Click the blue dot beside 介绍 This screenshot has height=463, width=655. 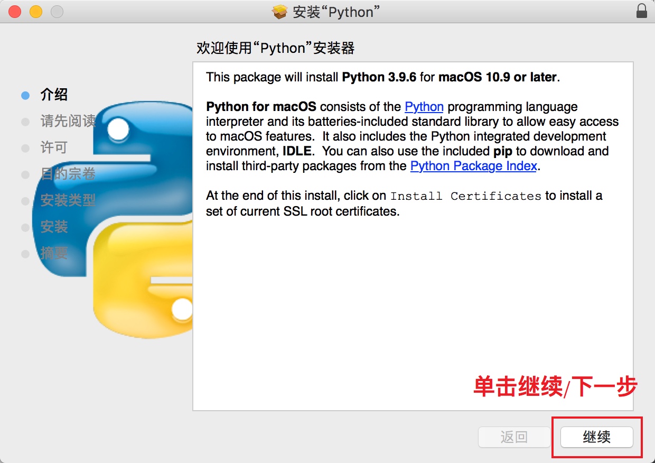[25, 96]
